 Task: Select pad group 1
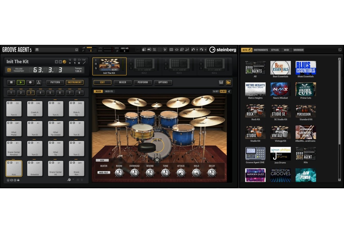[x=11, y=93]
